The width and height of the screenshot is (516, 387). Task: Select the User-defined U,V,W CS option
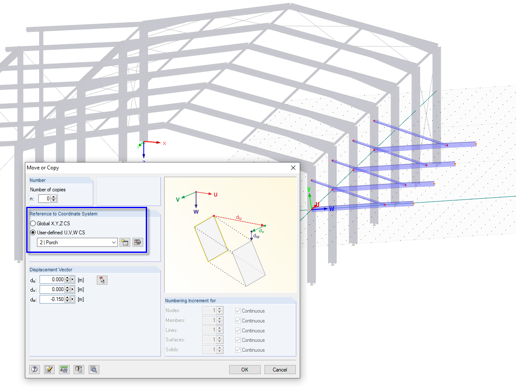(33, 232)
